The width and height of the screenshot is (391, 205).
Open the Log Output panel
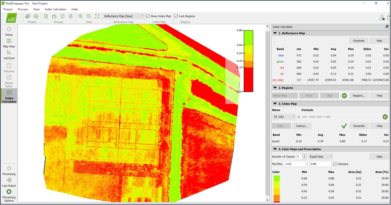9,182
